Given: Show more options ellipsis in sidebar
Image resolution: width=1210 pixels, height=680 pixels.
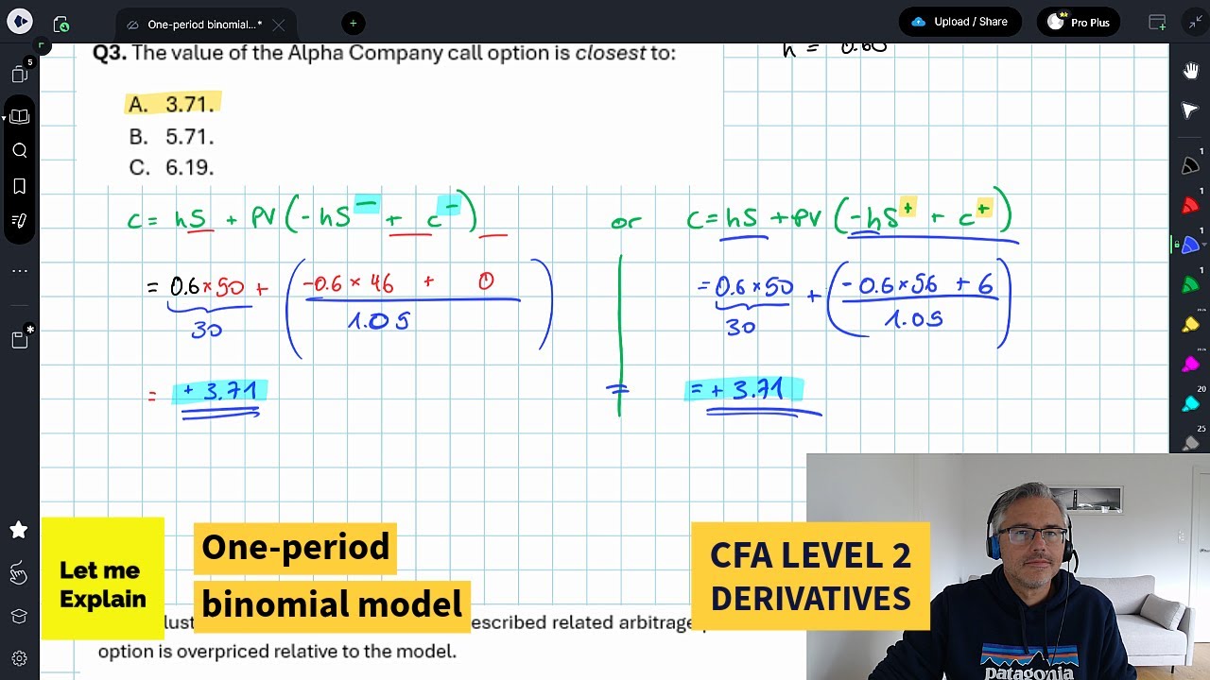Looking at the screenshot, I should pos(20,270).
